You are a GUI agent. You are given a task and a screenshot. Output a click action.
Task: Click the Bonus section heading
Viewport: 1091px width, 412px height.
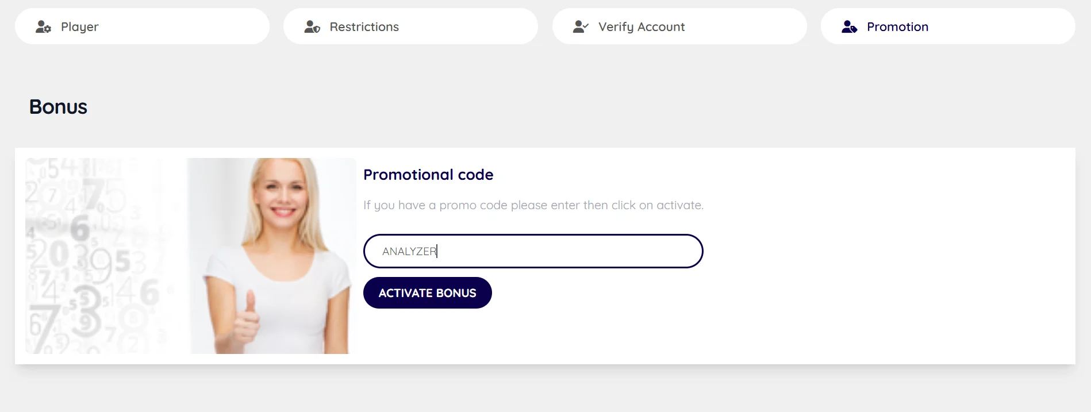(58, 107)
